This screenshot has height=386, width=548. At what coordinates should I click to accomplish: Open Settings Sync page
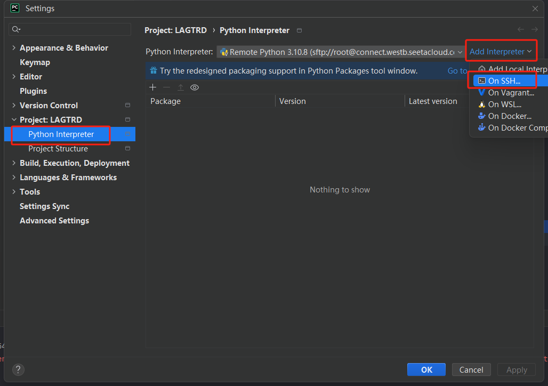point(44,206)
